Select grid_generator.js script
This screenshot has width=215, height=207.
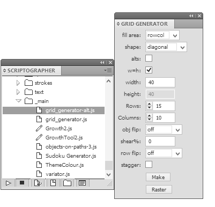point(66,120)
